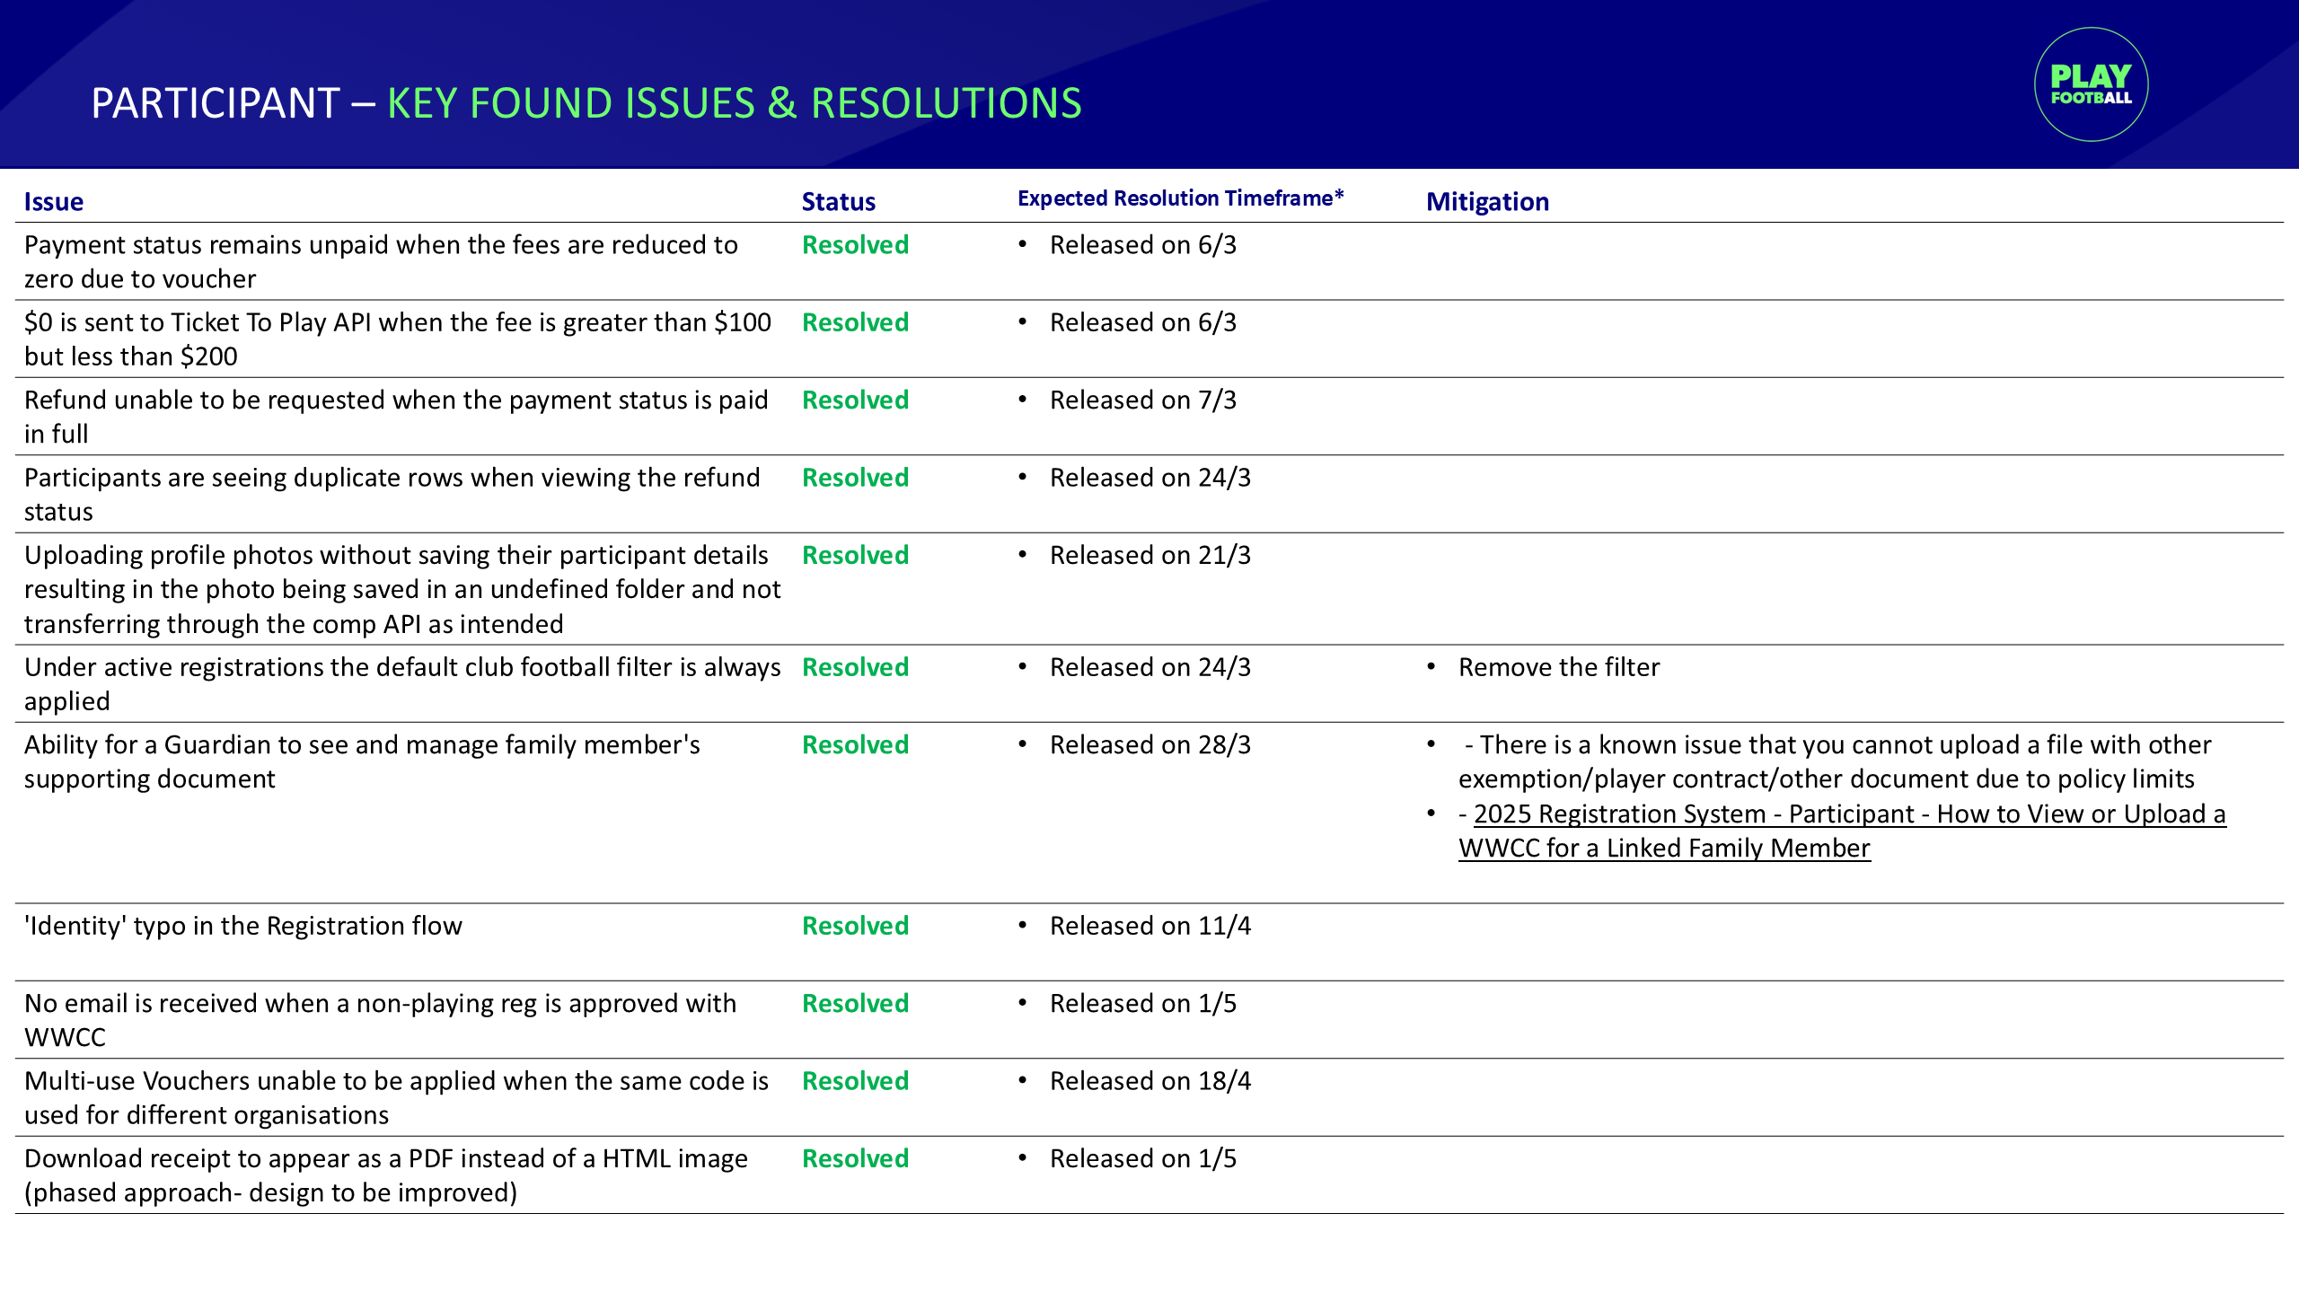
Task: Click the Expected Resolution Timeframe header
Action: 1180,198
